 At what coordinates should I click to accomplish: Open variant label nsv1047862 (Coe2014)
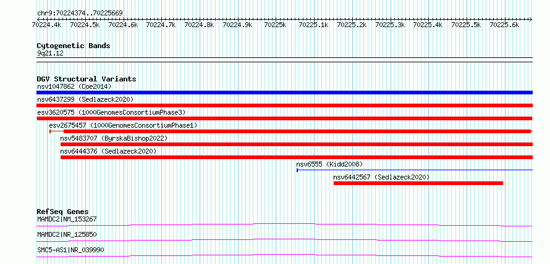click(74, 86)
